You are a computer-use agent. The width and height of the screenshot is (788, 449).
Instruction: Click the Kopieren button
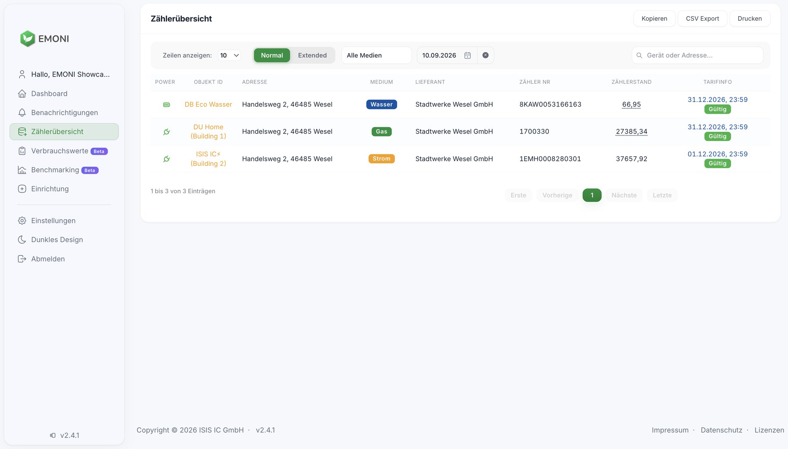(654, 19)
